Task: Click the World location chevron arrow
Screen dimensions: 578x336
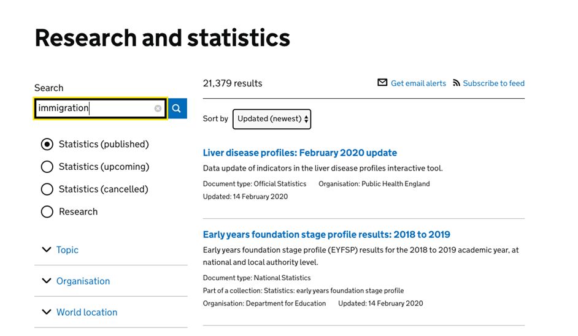Action: (47, 312)
